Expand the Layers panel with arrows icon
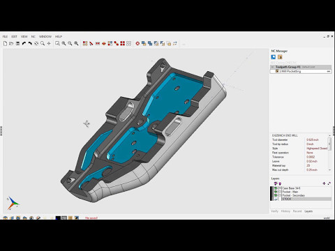The height and width of the screenshot is (251, 335). (x=329, y=183)
